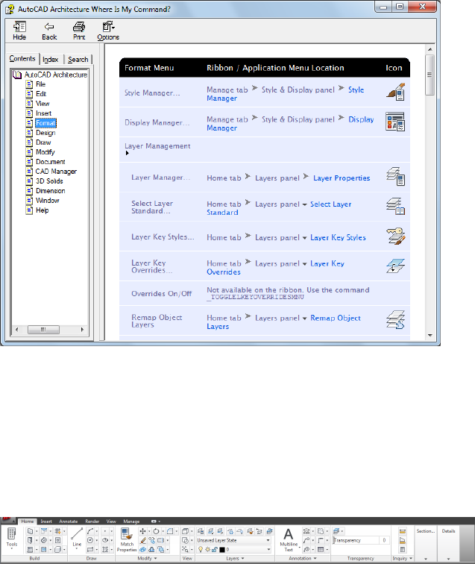Follow the Select Layer Standard link

point(279,208)
